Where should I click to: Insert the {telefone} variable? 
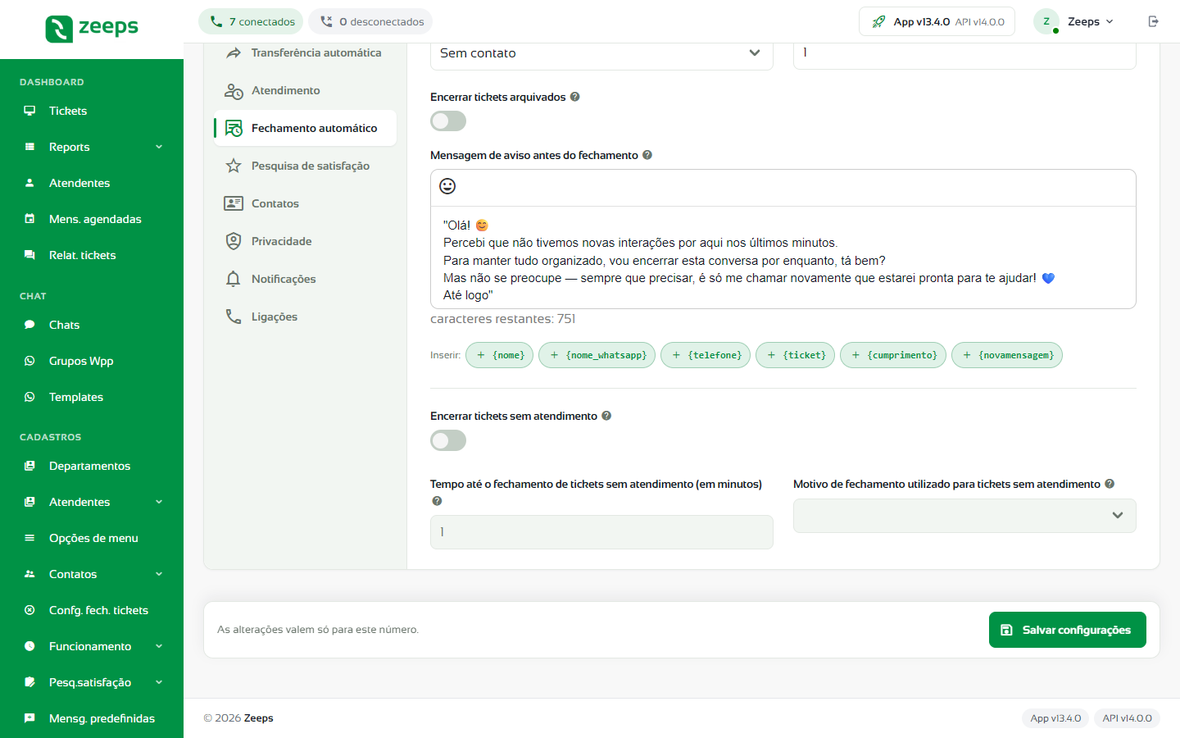(x=706, y=355)
